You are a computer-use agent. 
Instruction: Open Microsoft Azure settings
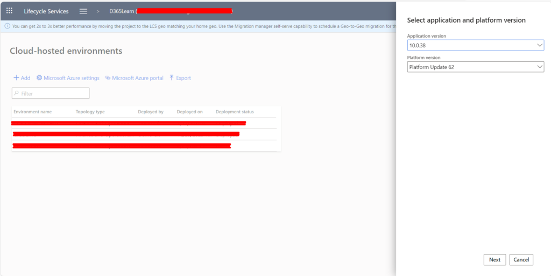pos(68,78)
